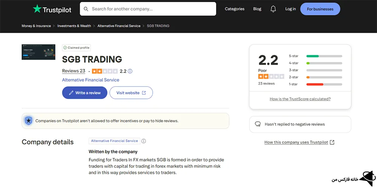Click the info icon beside 2.2 rating

pyautogui.click(x=130, y=71)
